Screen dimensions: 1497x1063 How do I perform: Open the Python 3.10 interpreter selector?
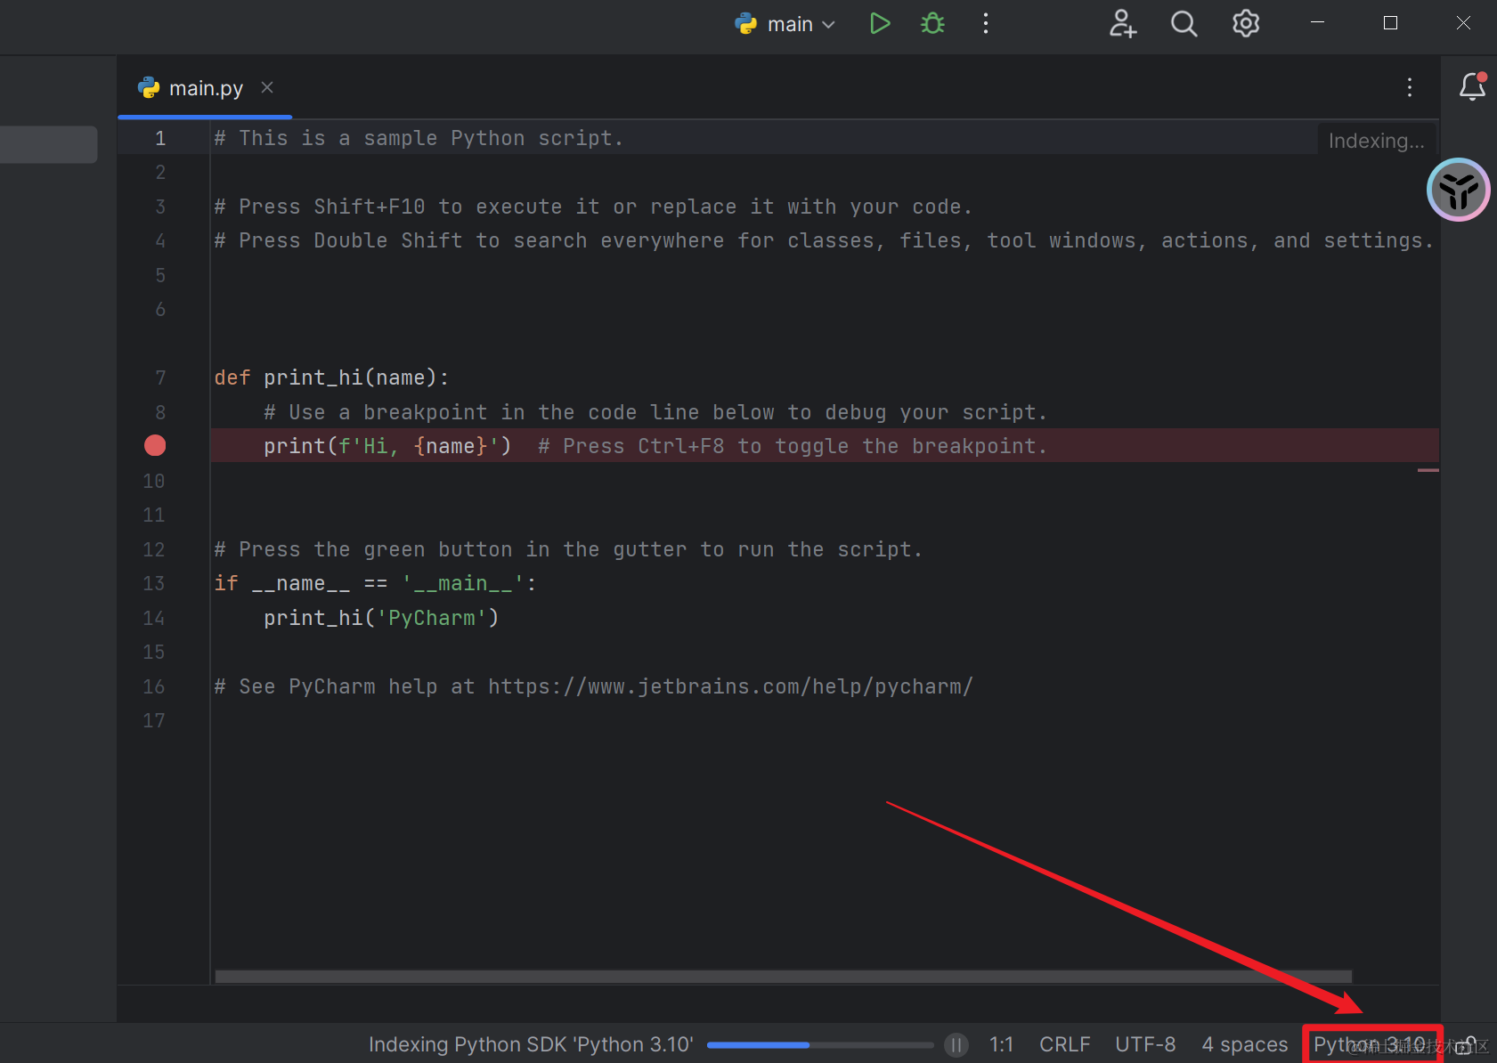(1371, 1044)
